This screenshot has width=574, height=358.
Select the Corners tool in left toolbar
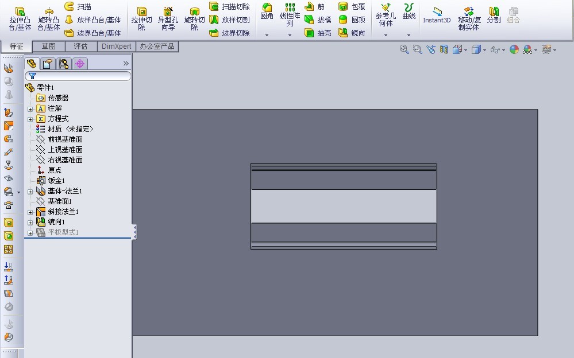coord(9,192)
